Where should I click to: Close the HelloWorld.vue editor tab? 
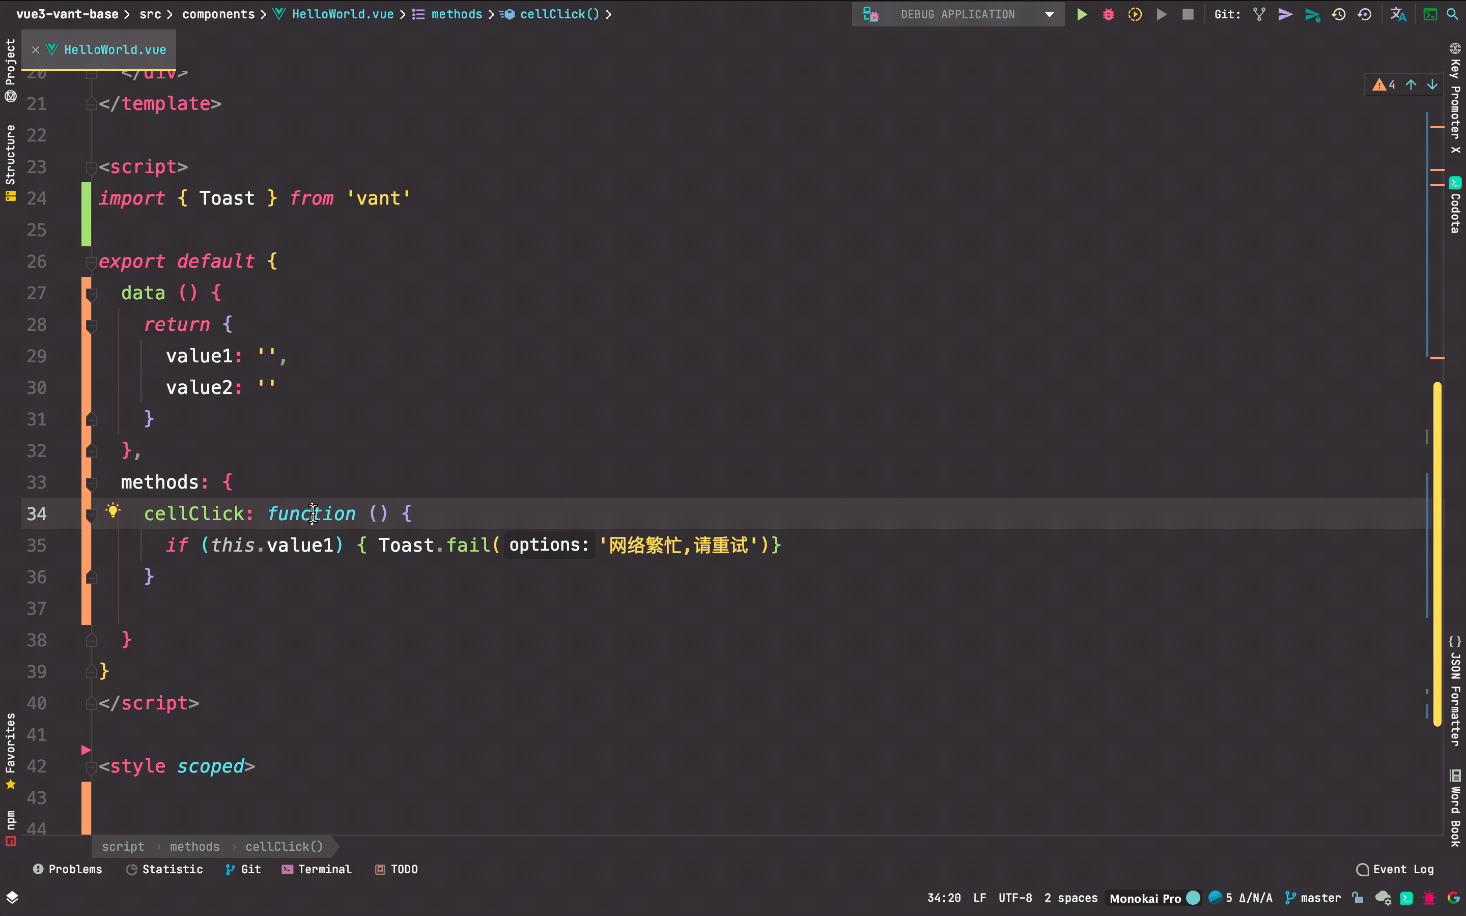[36, 50]
